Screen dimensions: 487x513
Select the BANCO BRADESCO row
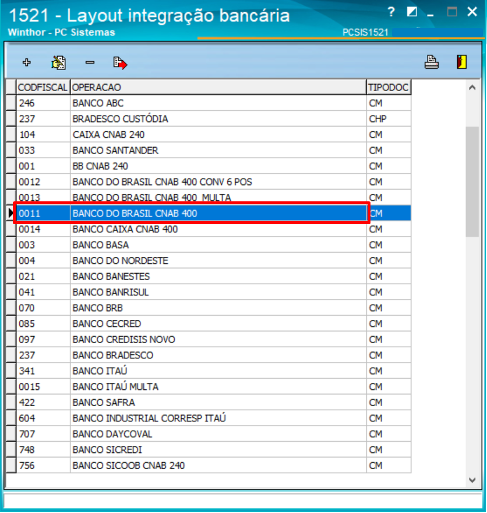coord(214,355)
